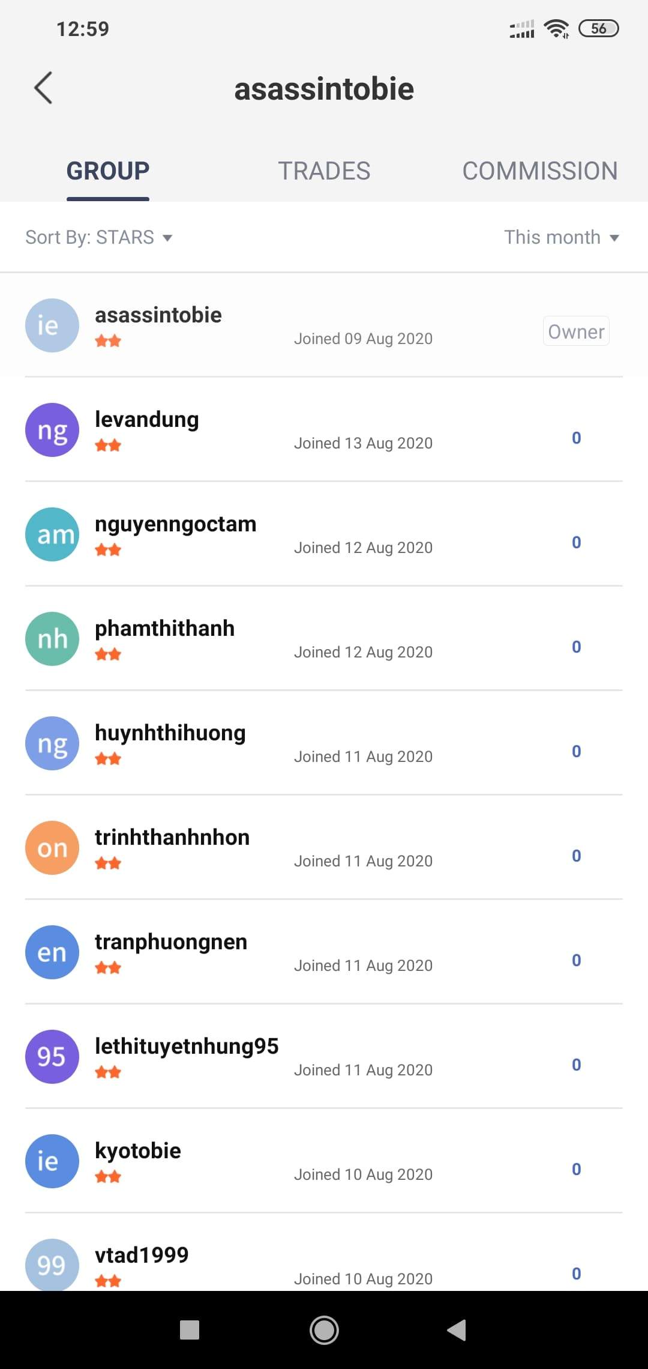
Task: Tap trinhthanhnhon's orange avatar
Action: 52,848
